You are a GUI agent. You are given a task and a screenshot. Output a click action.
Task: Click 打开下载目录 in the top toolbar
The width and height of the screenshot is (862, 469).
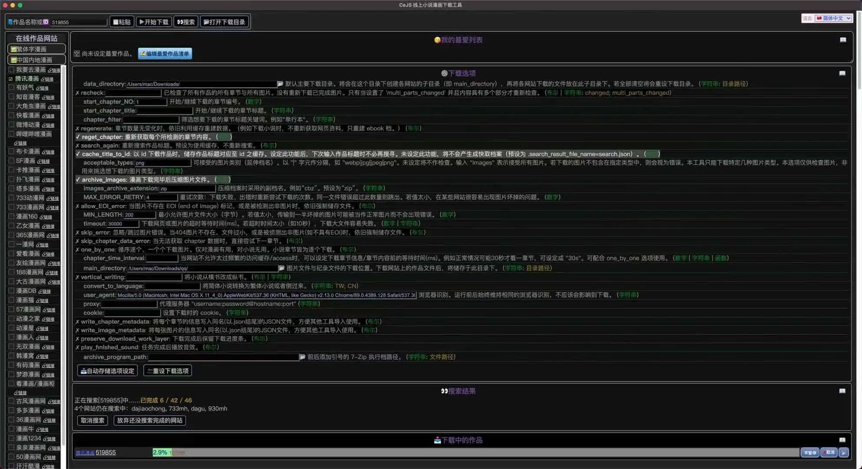coord(225,22)
